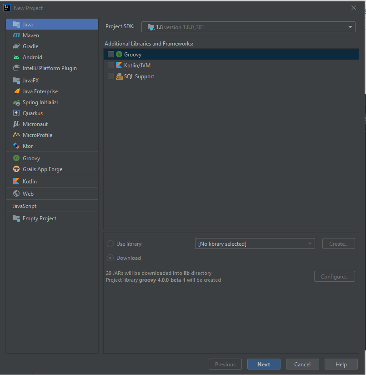Viewport: 366px width, 375px height.
Task: Click the Spring Initializr icon
Action: (x=16, y=102)
